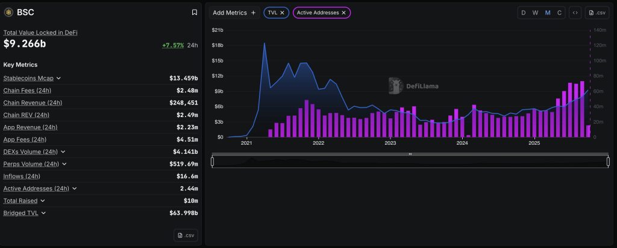Expand the Bridged TVL breakdown
Viewport: 617px width, 248px height.
tap(44, 213)
